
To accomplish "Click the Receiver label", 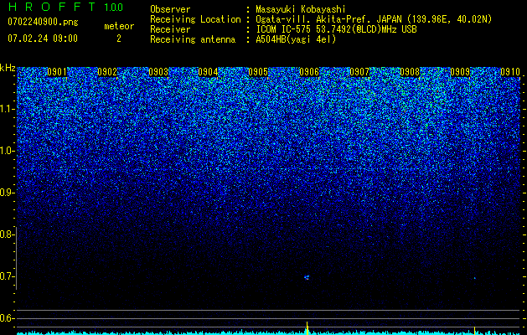I will click(170, 29).
